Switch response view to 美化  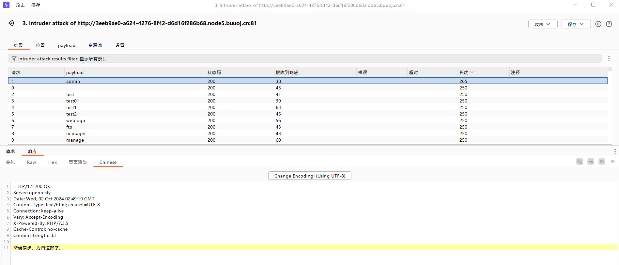[x=10, y=162]
